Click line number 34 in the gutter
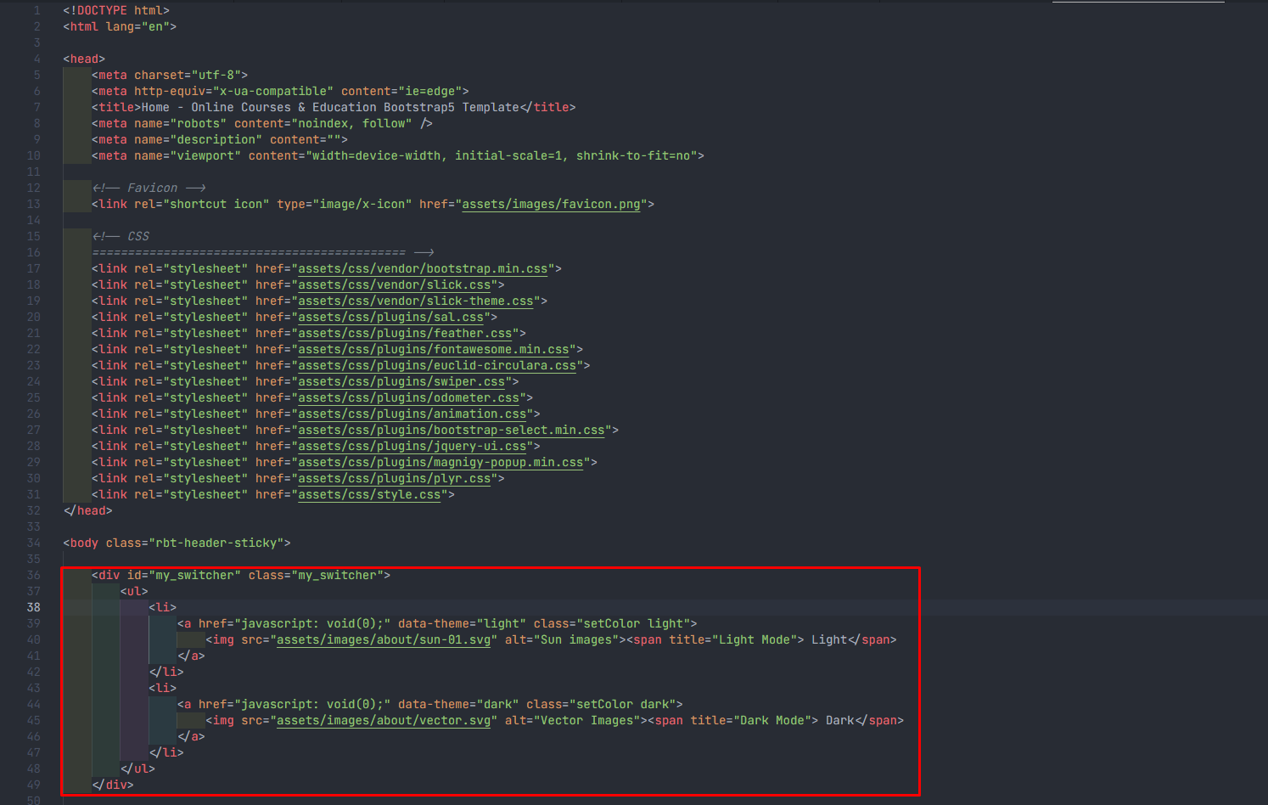The image size is (1268, 805). [x=33, y=543]
